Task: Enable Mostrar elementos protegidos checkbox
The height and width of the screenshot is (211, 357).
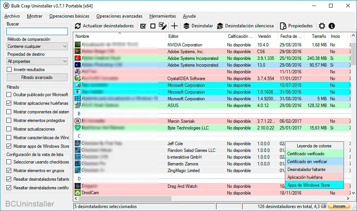Action: tap(9, 120)
